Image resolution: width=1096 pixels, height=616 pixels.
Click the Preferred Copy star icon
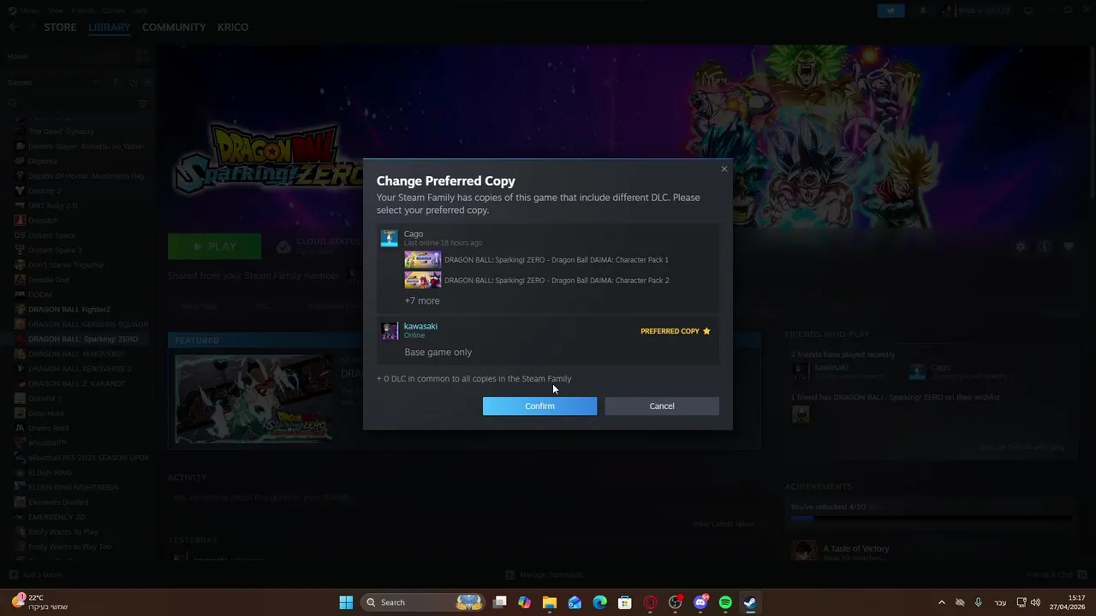coord(706,331)
